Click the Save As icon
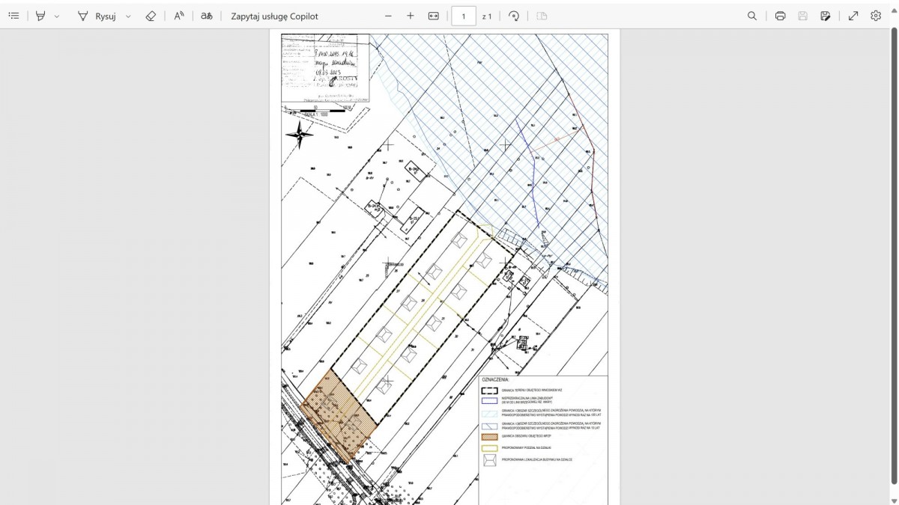This screenshot has height=505, width=899. 826,16
